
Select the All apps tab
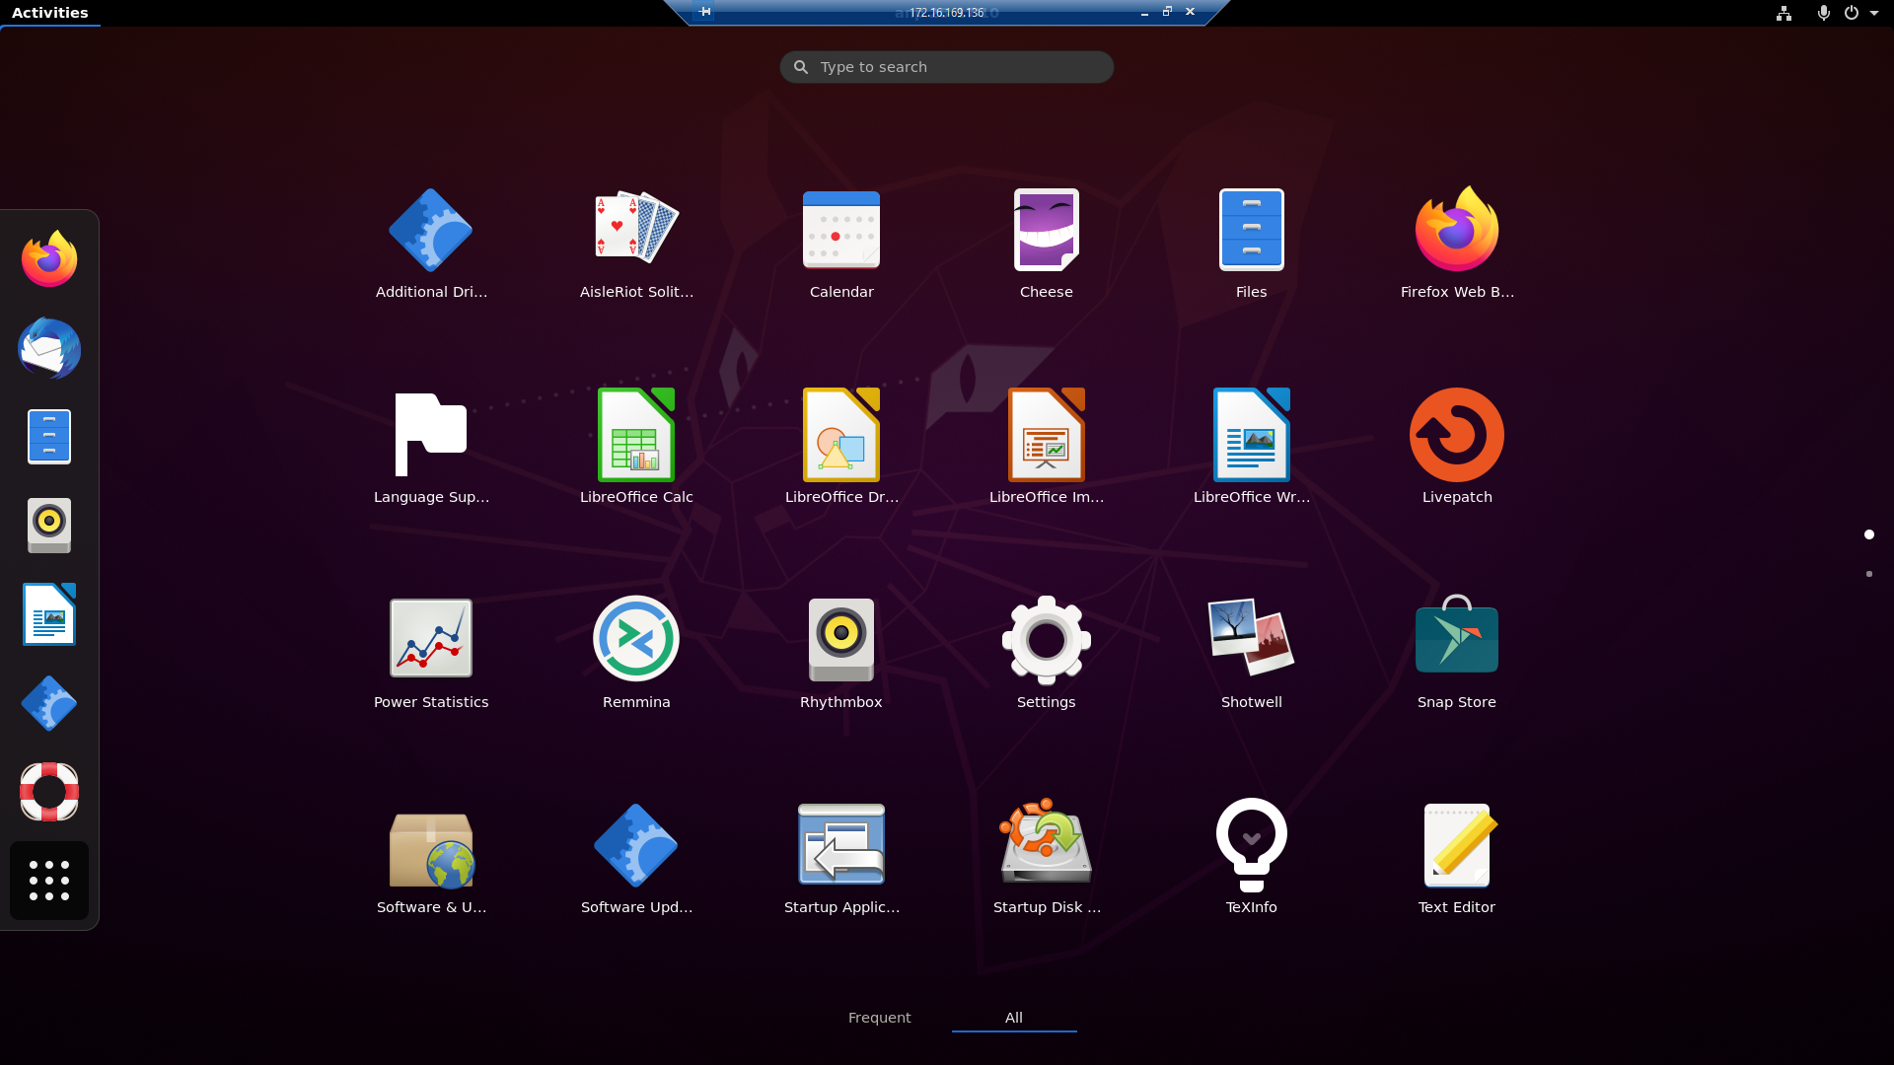pyautogui.click(x=1014, y=1018)
